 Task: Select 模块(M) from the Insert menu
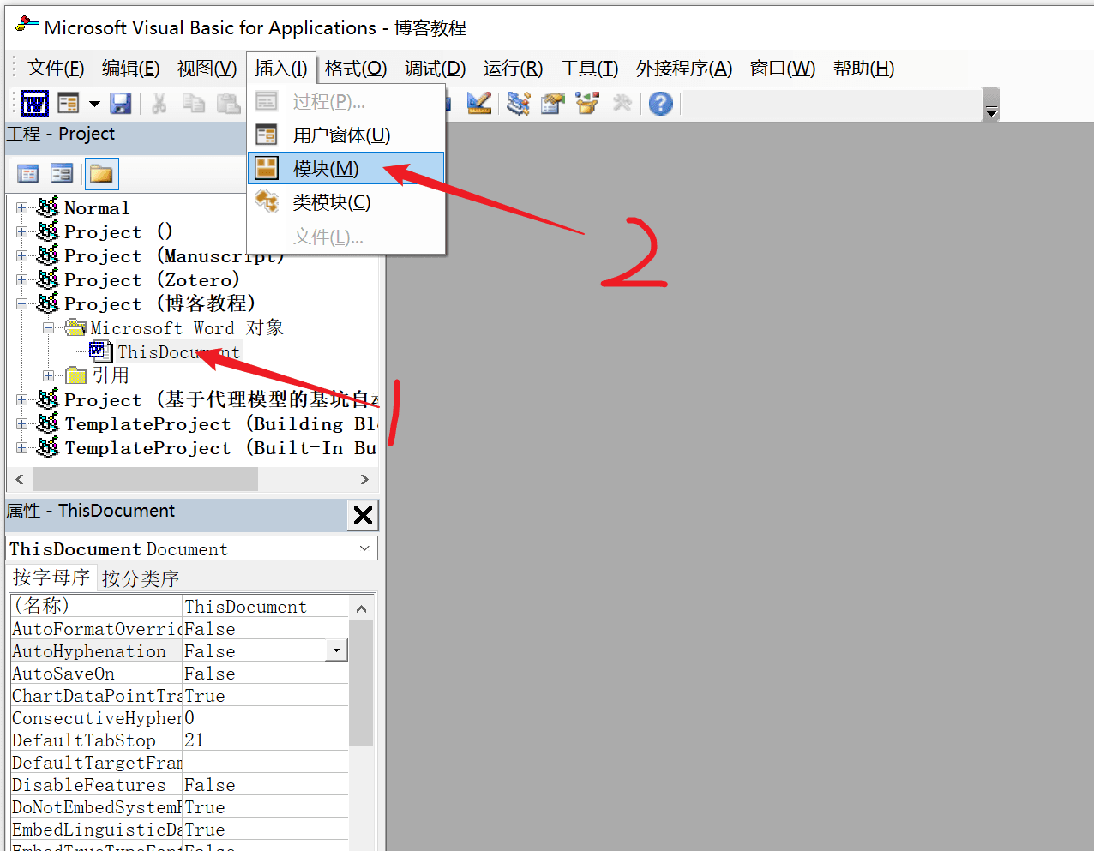326,169
